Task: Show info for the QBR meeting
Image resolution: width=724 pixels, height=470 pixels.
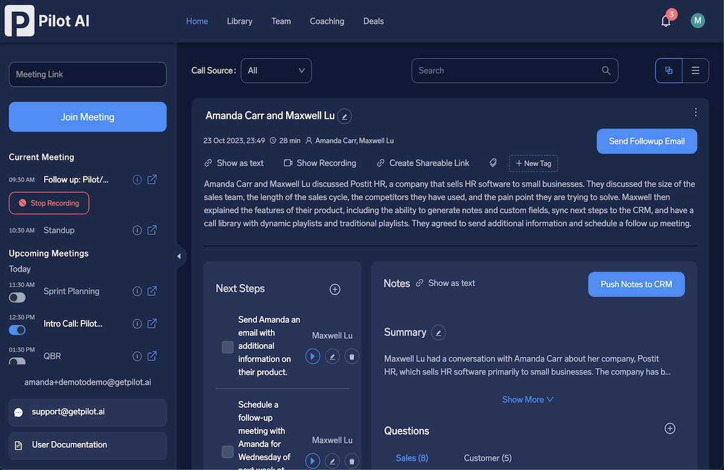Action: pyautogui.click(x=137, y=356)
